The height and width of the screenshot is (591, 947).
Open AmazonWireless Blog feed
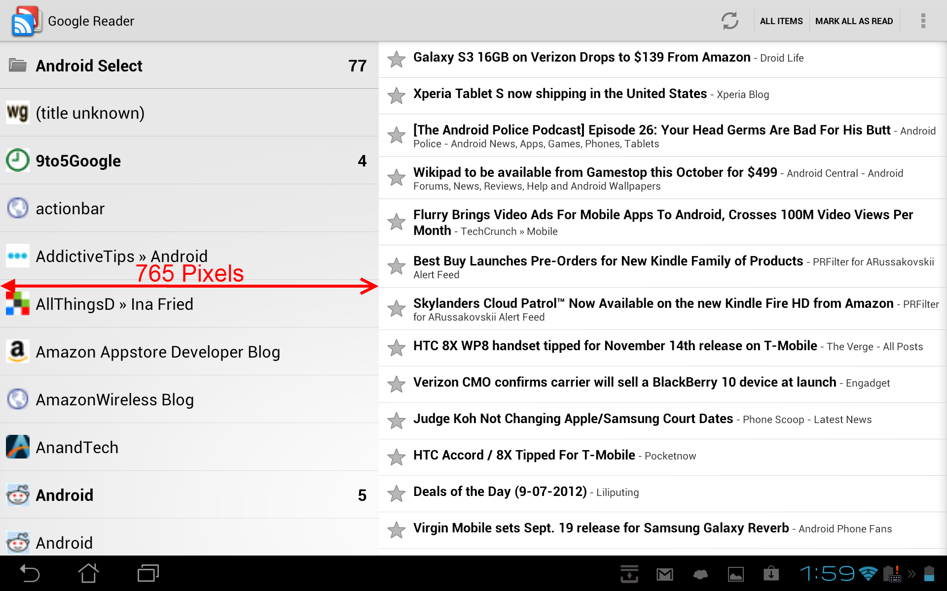tap(189, 399)
